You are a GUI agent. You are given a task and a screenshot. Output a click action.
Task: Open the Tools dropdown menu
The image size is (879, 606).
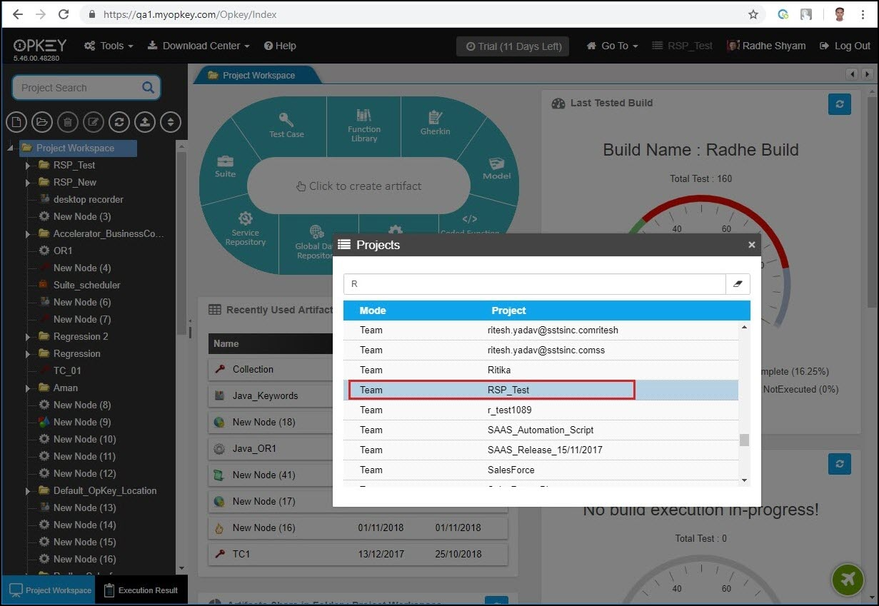pos(109,46)
